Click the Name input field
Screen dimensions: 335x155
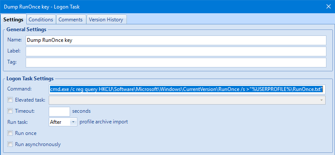176,40
